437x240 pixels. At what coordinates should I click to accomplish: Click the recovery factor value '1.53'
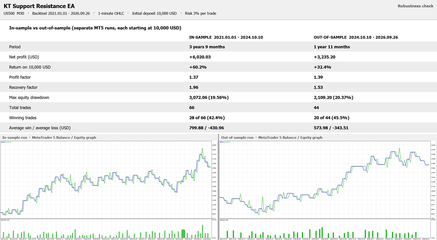(x=318, y=88)
